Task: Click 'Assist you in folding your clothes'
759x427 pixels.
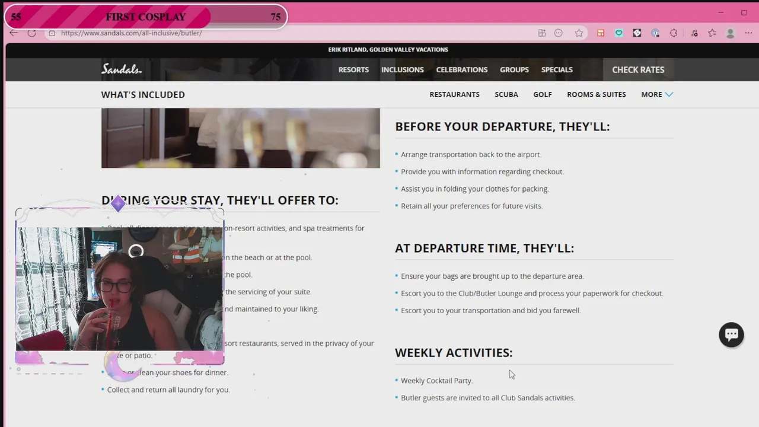Action: [474, 189]
